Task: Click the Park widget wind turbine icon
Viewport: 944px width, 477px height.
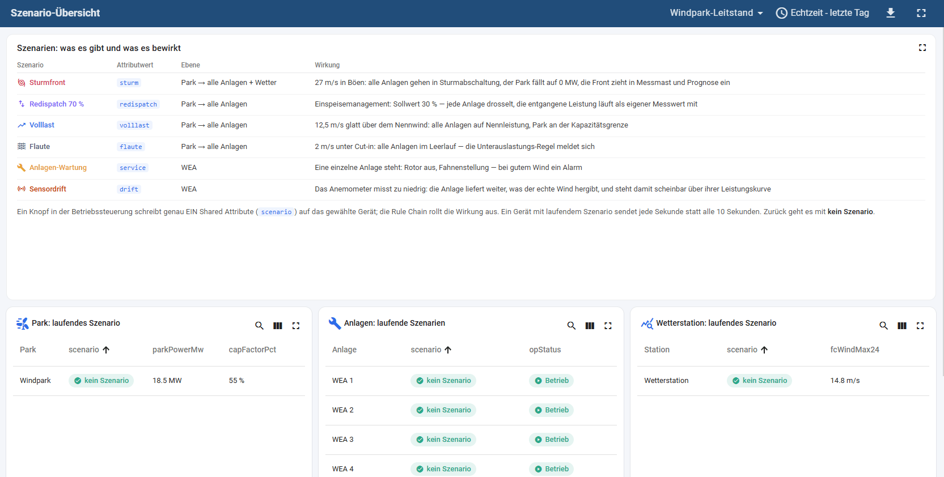Action: coord(22,323)
